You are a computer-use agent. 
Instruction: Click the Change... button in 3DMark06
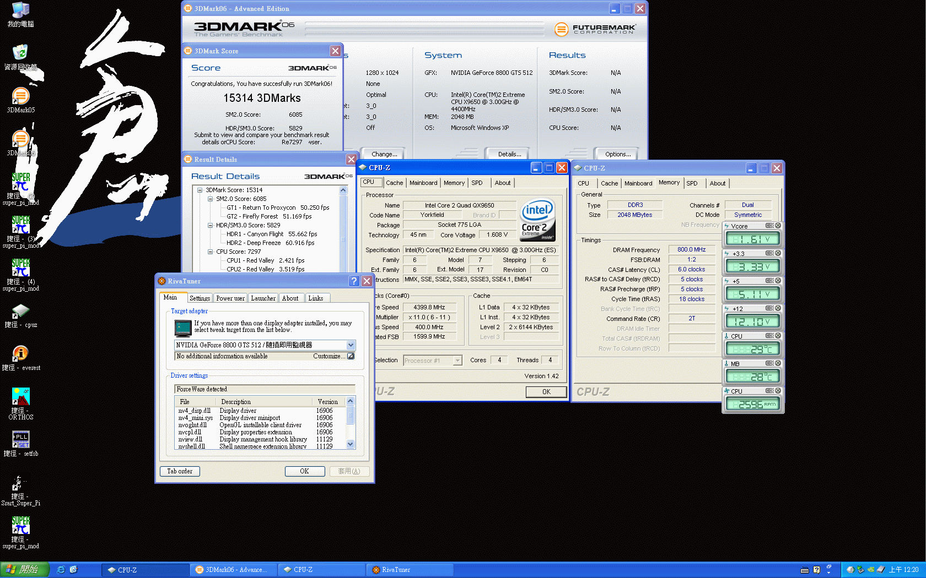384,154
